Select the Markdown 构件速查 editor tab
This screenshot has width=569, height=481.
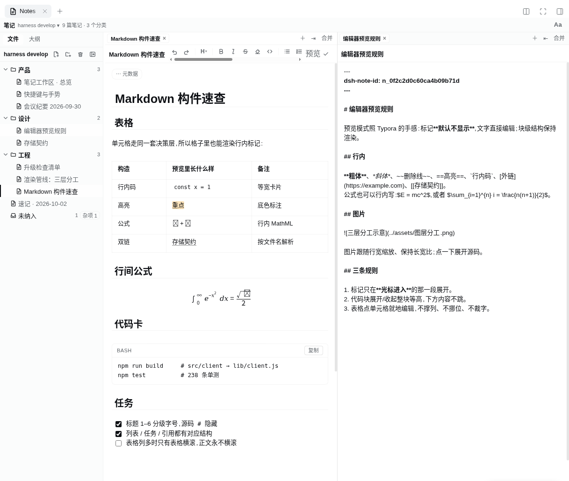tap(135, 39)
